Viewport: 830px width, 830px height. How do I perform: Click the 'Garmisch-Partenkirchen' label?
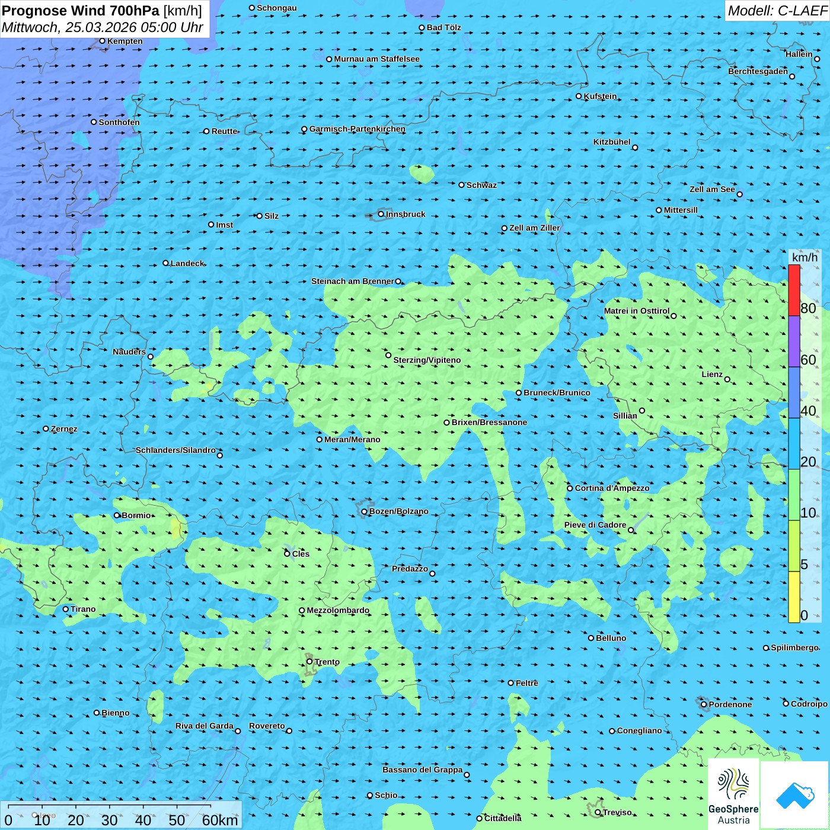[357, 129]
